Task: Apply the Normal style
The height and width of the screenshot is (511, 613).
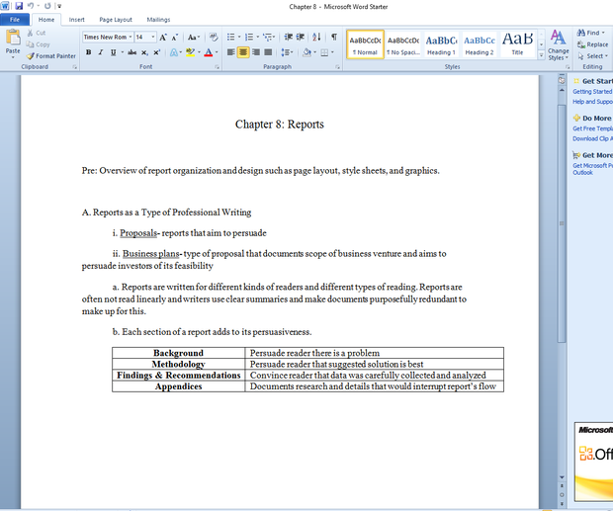Action: tap(365, 44)
